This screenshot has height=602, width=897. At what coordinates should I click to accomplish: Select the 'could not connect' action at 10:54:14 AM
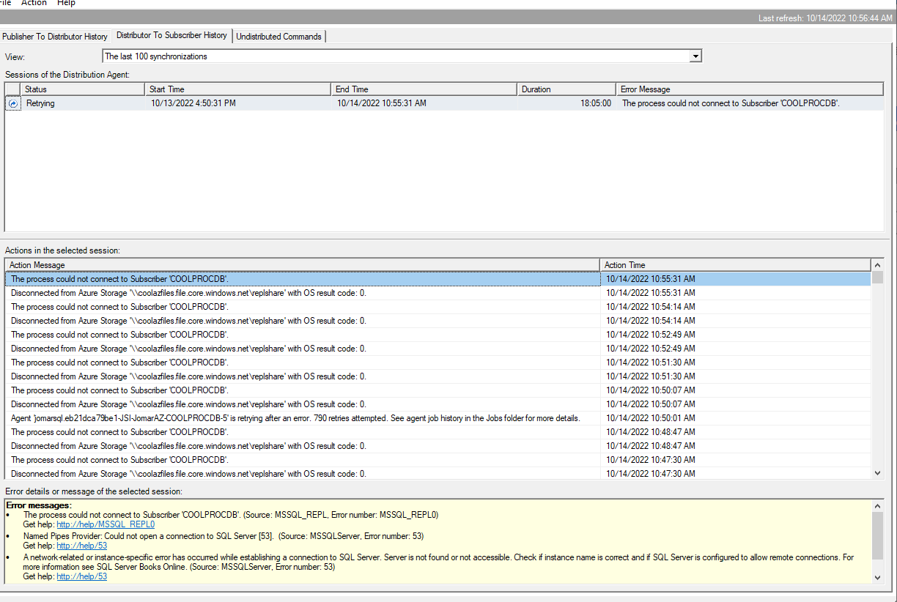click(x=438, y=307)
